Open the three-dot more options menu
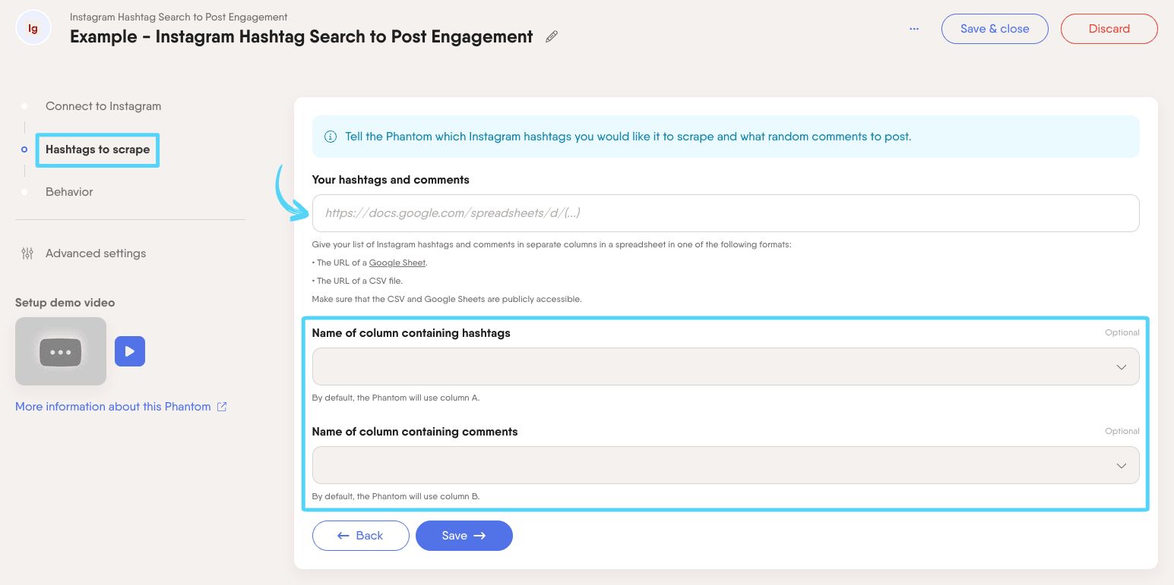The height and width of the screenshot is (585, 1174). [914, 29]
